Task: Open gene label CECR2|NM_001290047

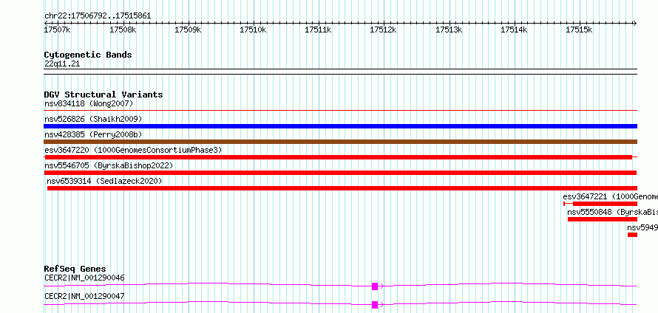Action: [84, 296]
